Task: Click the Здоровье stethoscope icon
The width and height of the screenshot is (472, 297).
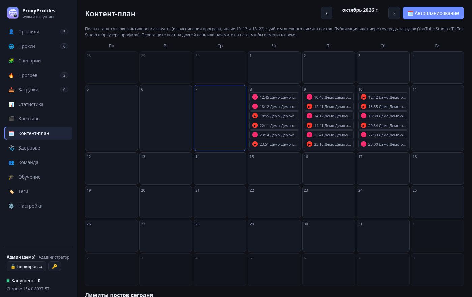Action: (x=11, y=148)
